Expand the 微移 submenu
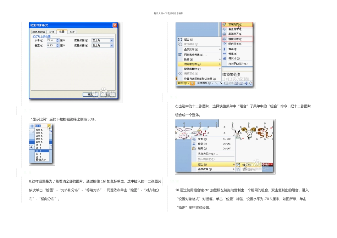 coord(220,59)
